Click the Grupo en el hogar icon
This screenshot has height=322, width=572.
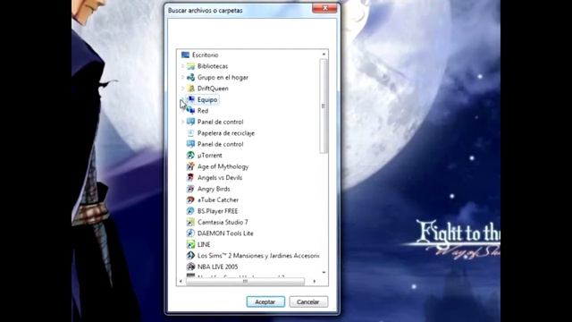click(190, 77)
